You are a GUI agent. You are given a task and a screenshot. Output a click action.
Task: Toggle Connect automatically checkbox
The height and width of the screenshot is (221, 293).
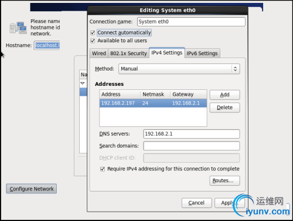tap(93, 33)
